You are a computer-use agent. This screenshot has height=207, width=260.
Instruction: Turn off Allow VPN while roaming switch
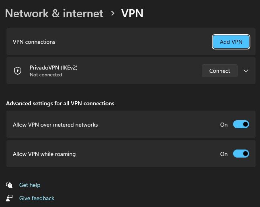[241, 154]
